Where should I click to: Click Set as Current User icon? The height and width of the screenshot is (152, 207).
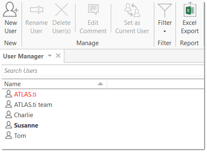pyautogui.click(x=132, y=10)
